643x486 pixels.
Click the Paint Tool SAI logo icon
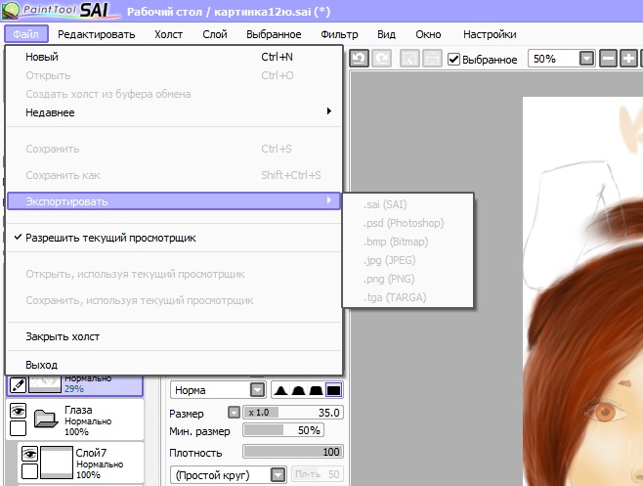pyautogui.click(x=10, y=10)
